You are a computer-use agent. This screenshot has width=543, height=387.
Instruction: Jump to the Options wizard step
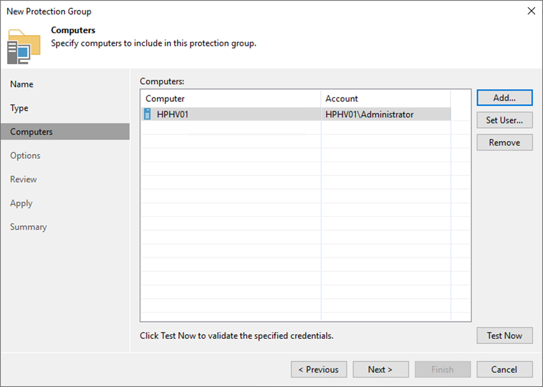pos(26,156)
